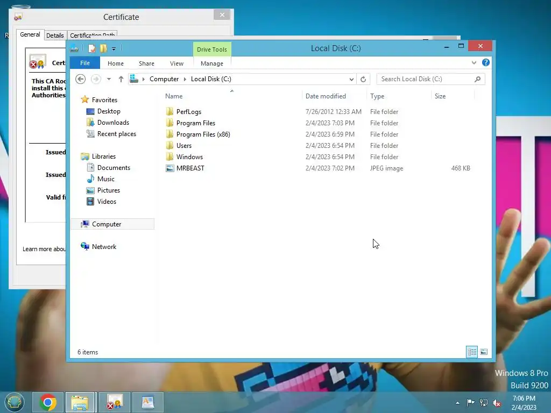This screenshot has width=551, height=413.
Task: Select Computer in the navigation pane
Action: point(107,224)
